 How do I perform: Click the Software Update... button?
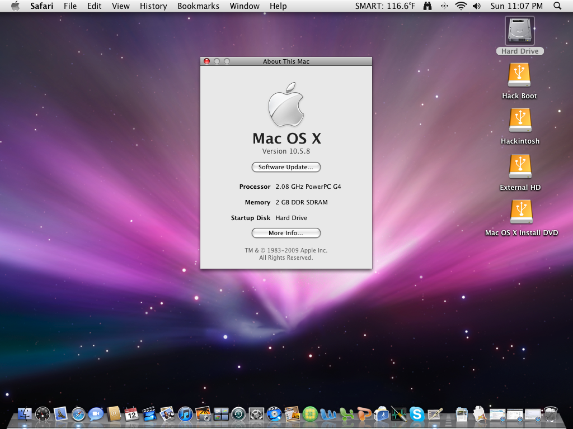286,167
